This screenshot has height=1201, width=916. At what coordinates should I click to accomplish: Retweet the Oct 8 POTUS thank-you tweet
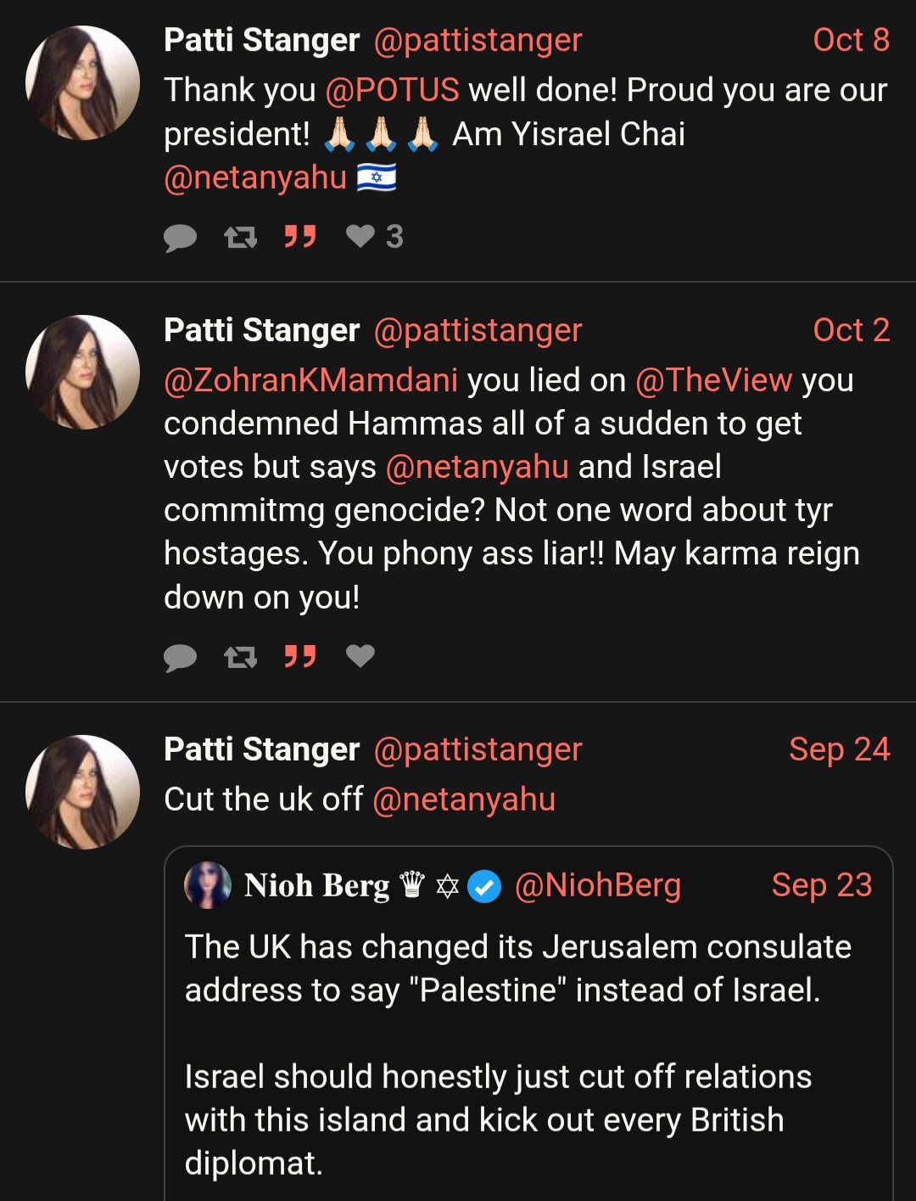(x=240, y=237)
